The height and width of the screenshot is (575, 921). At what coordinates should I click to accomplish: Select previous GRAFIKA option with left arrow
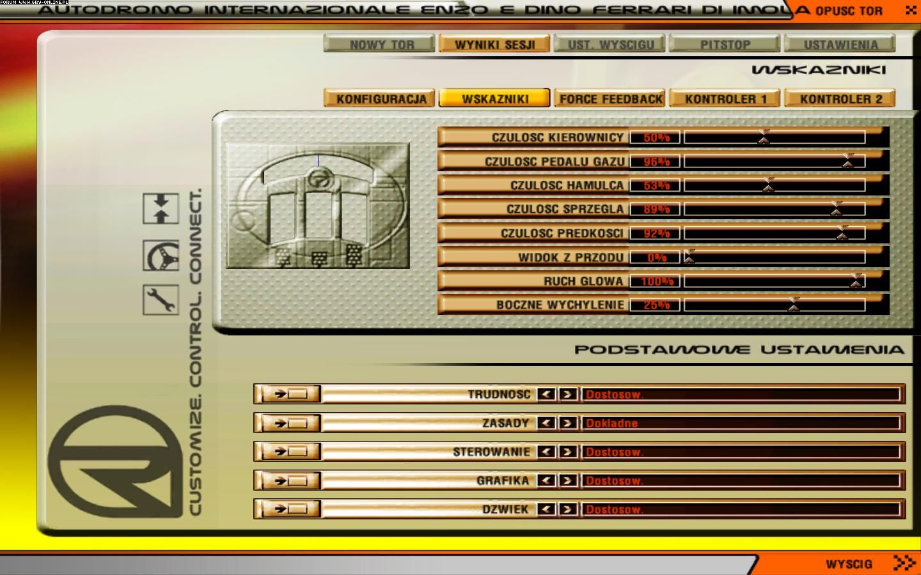[546, 480]
